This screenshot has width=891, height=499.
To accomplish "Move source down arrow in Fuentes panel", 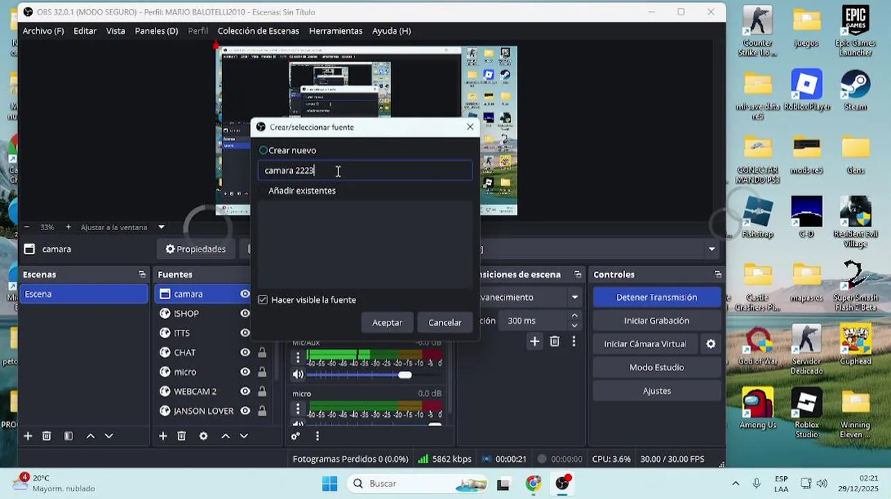I will tap(244, 436).
